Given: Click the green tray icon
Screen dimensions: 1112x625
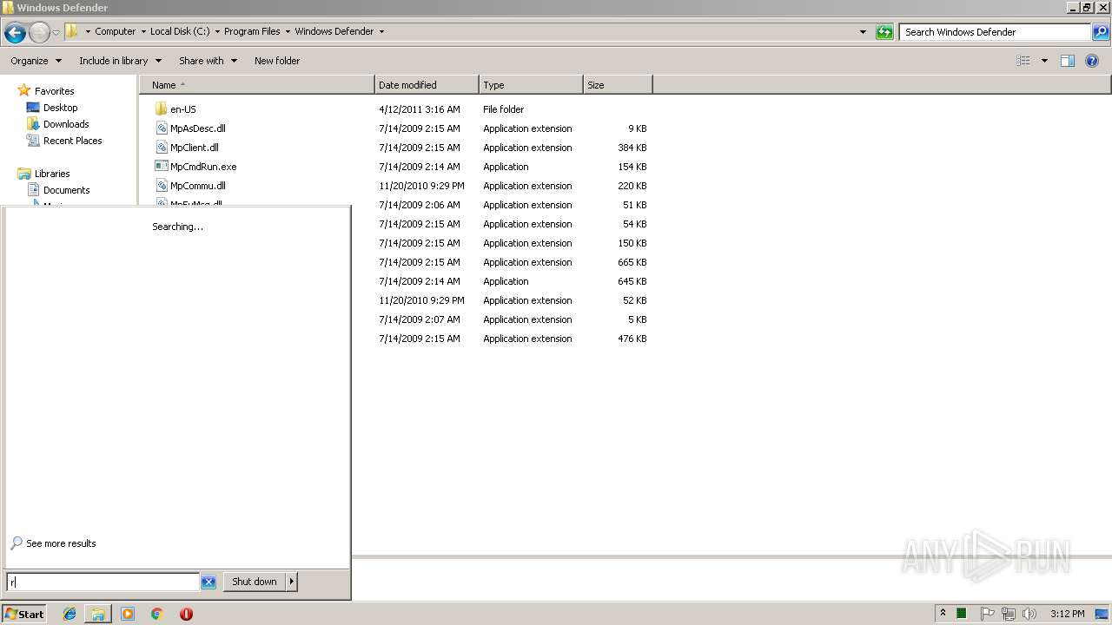Looking at the screenshot, I should click(962, 614).
